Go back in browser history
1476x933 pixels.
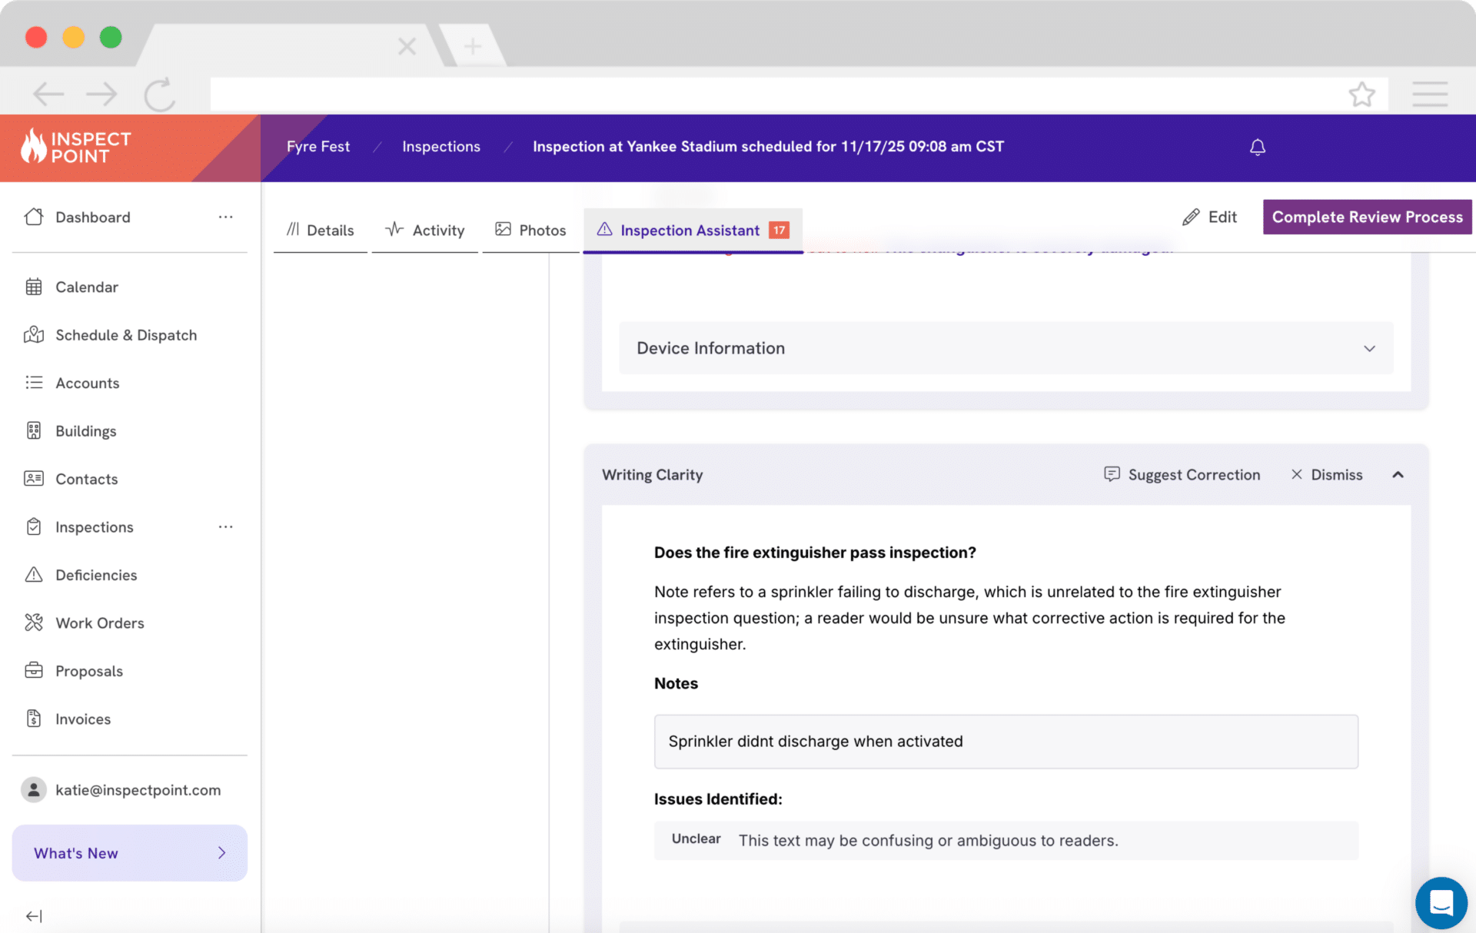coord(48,95)
